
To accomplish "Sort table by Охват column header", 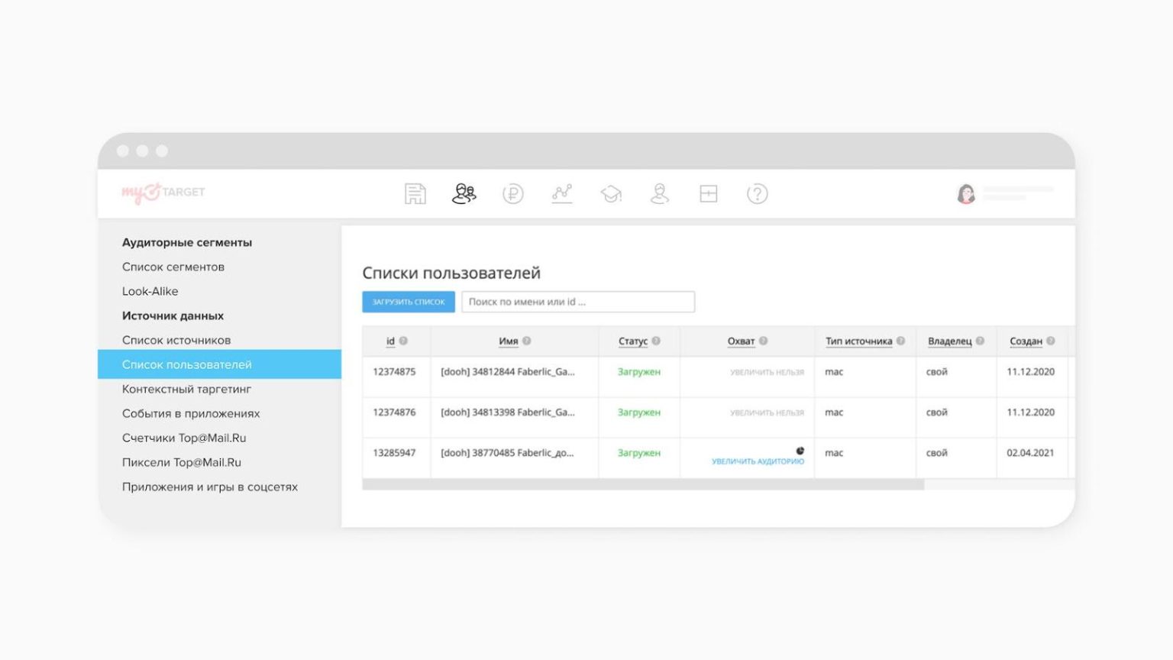I will click(x=740, y=341).
